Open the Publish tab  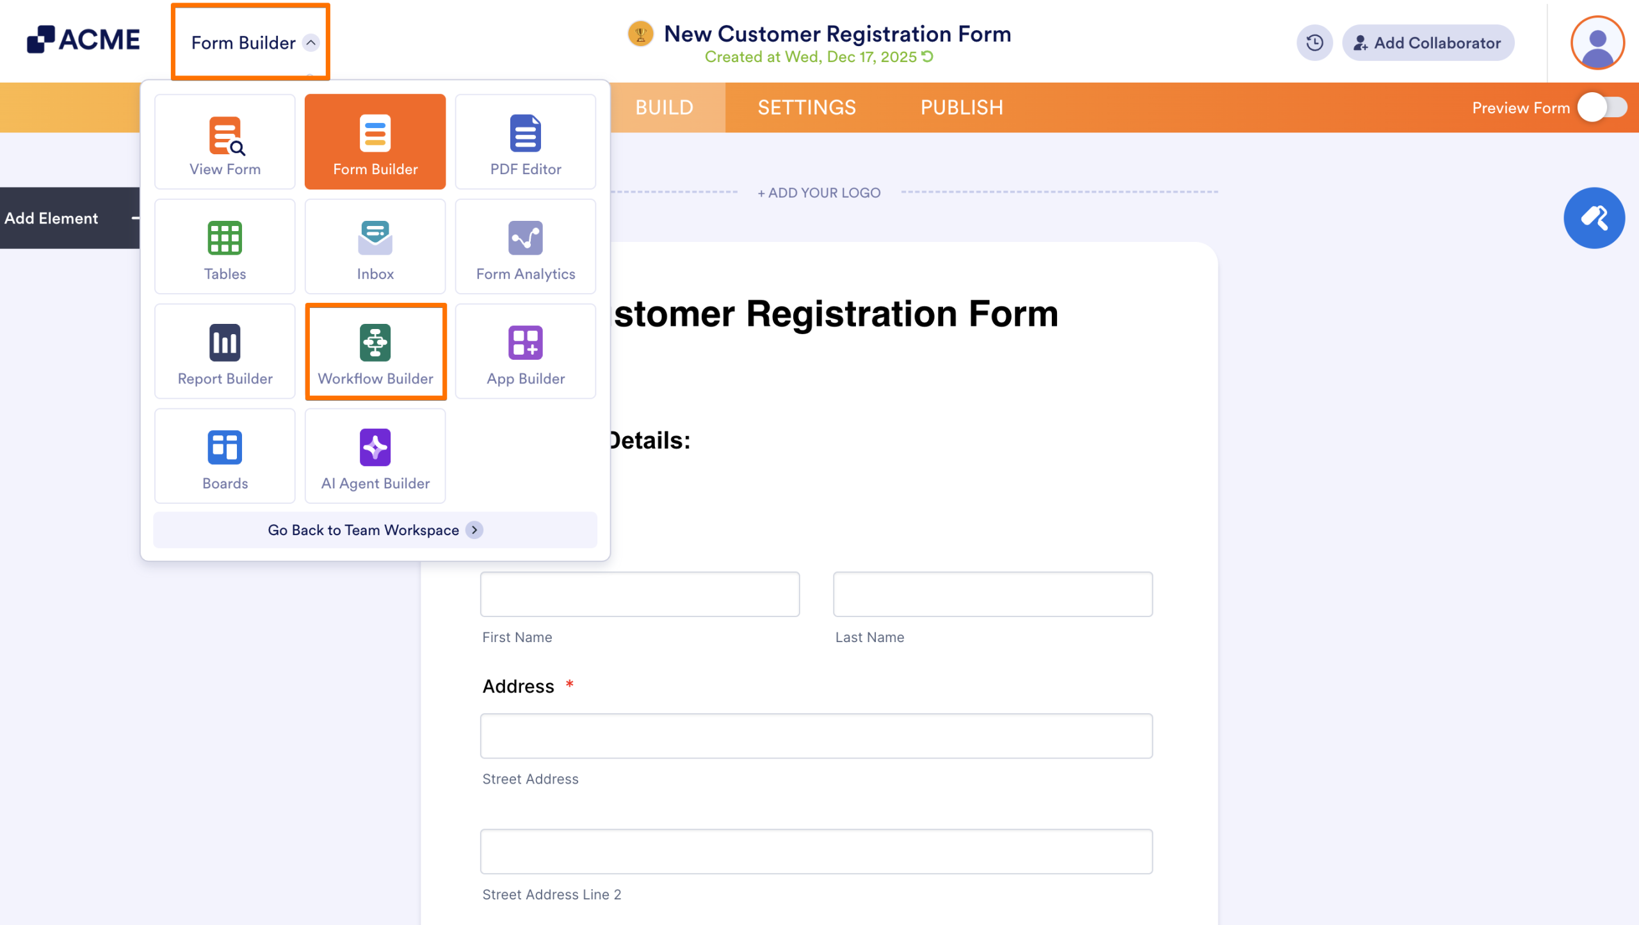(962, 107)
